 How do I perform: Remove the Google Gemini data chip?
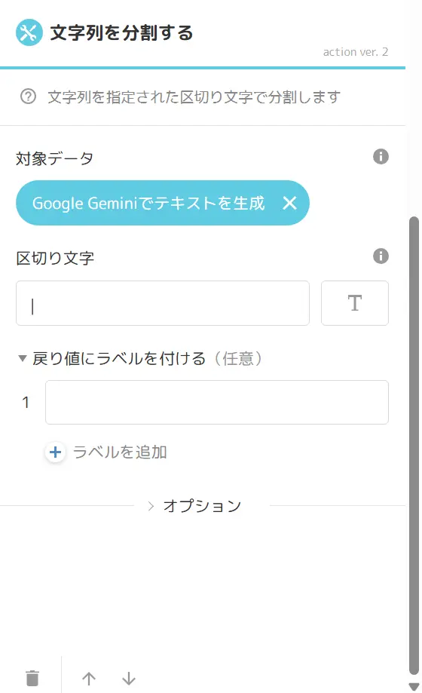[289, 203]
